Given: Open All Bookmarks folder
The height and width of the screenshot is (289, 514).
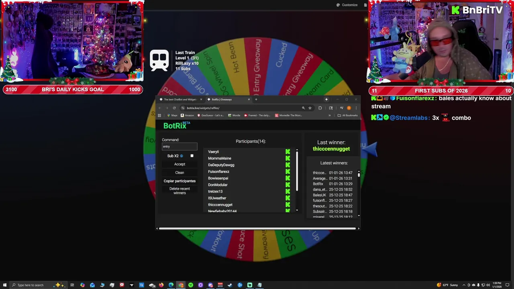Looking at the screenshot, I should [x=348, y=116].
